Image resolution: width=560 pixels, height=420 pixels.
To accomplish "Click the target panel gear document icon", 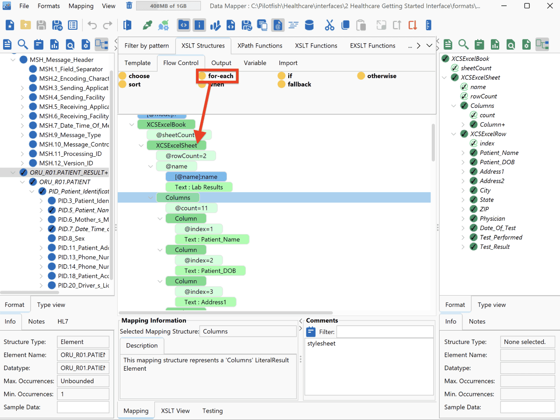I will click(527, 44).
